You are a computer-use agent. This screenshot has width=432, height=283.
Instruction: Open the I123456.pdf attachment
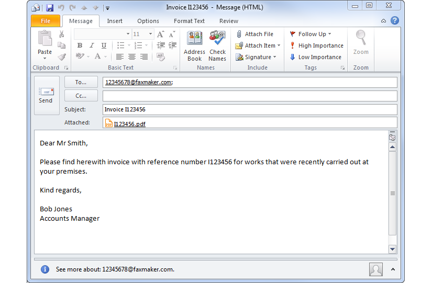coord(129,124)
